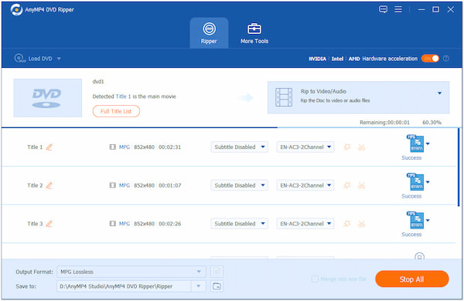
Task: Click Title 2 Success status
Action: click(411, 196)
